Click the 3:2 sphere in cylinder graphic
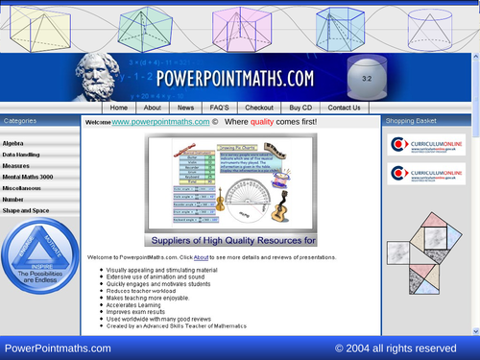Viewport: 480px width, 360px height. pos(367,78)
